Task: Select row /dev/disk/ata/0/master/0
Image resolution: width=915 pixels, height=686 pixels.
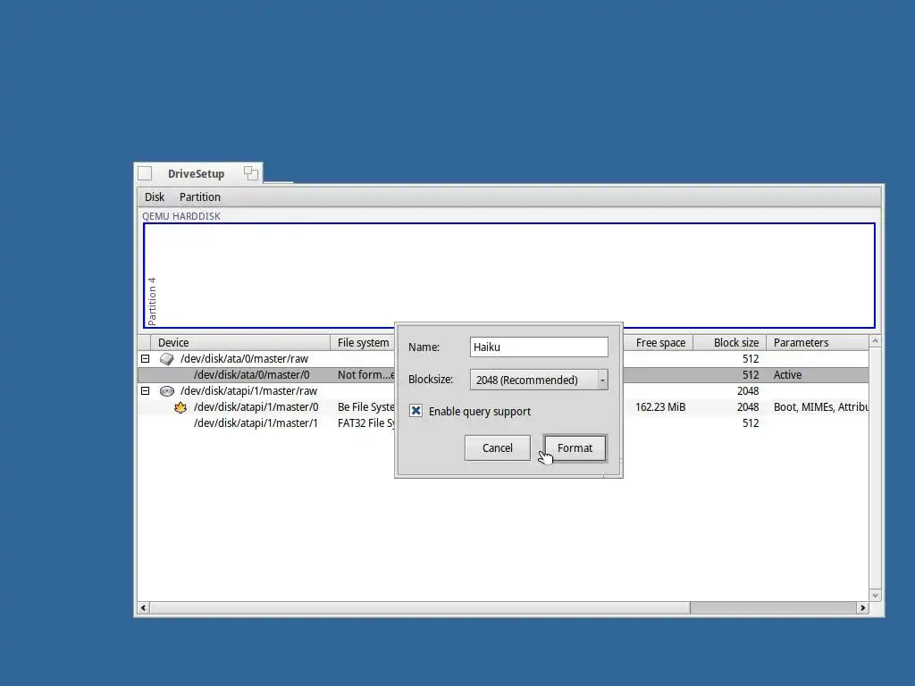Action: [503, 374]
